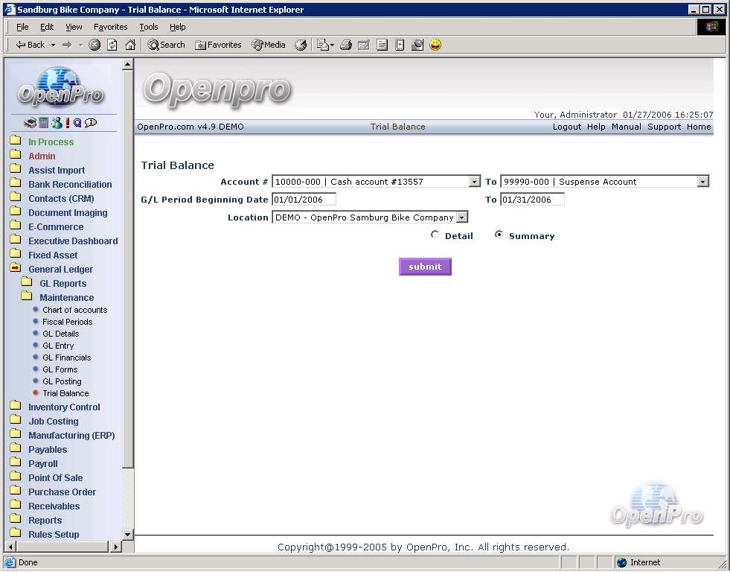
Task: Open the ending account 'To' dropdown
Action: (702, 182)
